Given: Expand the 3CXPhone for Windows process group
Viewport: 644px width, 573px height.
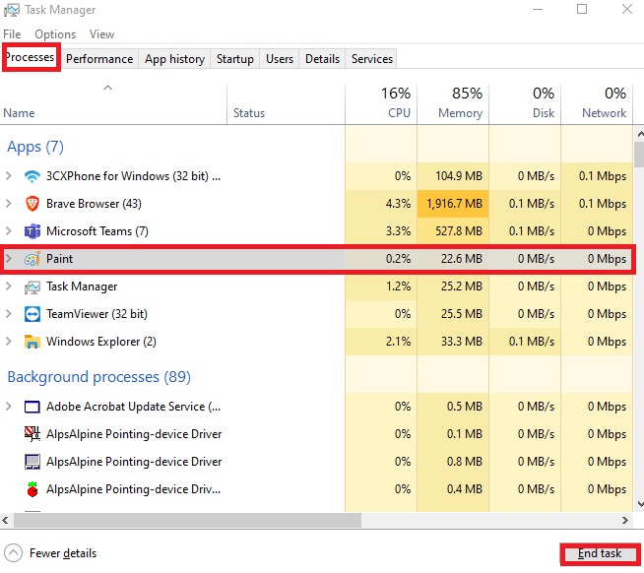Looking at the screenshot, I should coord(8,176).
